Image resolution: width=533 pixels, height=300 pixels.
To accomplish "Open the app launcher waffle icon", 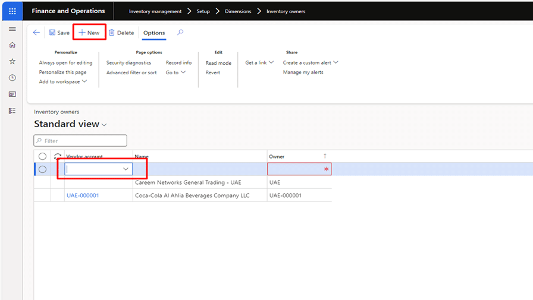I will click(x=12, y=11).
